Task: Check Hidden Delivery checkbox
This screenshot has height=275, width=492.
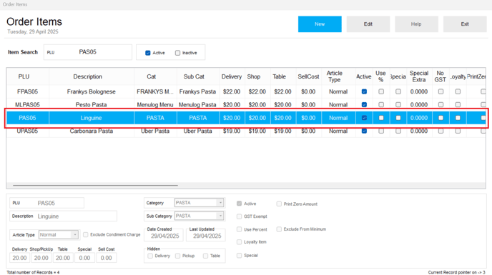Action: (150, 256)
